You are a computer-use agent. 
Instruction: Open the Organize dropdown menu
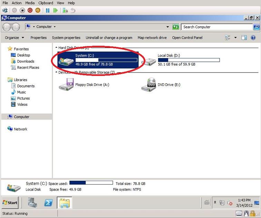(x=14, y=38)
